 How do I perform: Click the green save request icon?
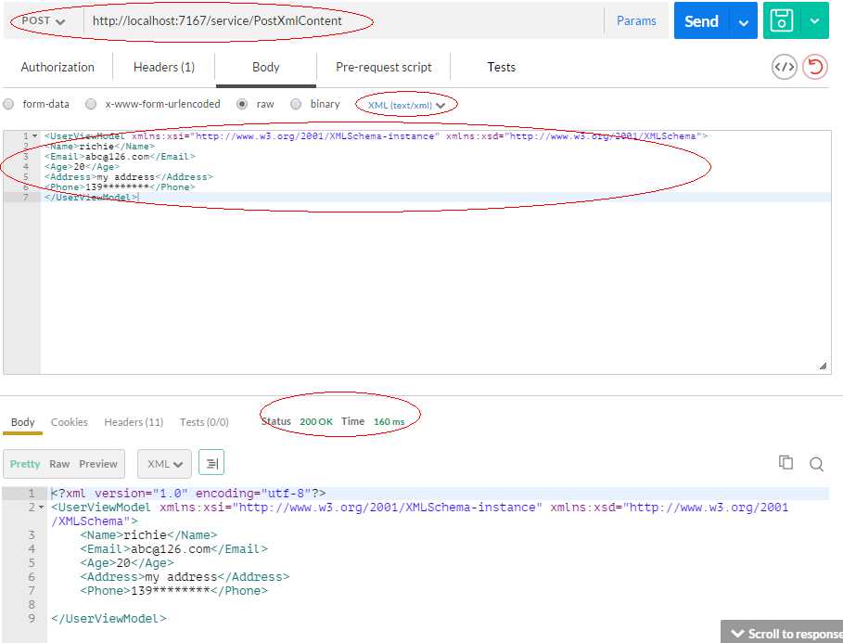click(782, 21)
